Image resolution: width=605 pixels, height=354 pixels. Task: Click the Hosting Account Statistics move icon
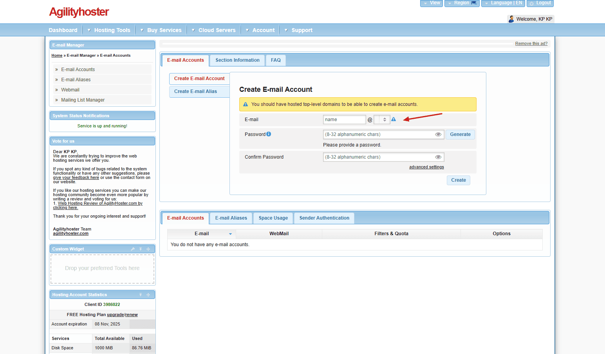(148, 295)
